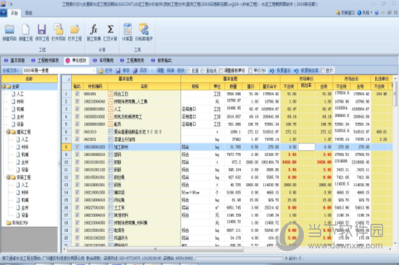Toggle the checkbox left of 单价为0
This screenshot has height=265, width=399.
[x=251, y=70]
